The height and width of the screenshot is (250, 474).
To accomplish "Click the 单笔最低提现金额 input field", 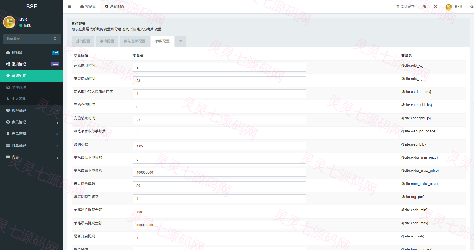I will [219, 212].
